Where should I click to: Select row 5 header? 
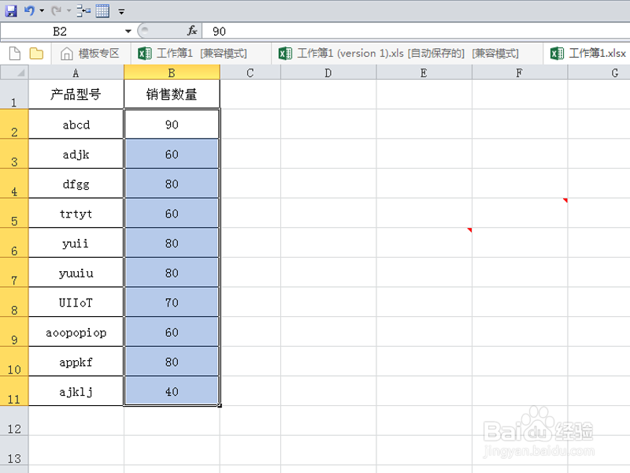(x=14, y=213)
